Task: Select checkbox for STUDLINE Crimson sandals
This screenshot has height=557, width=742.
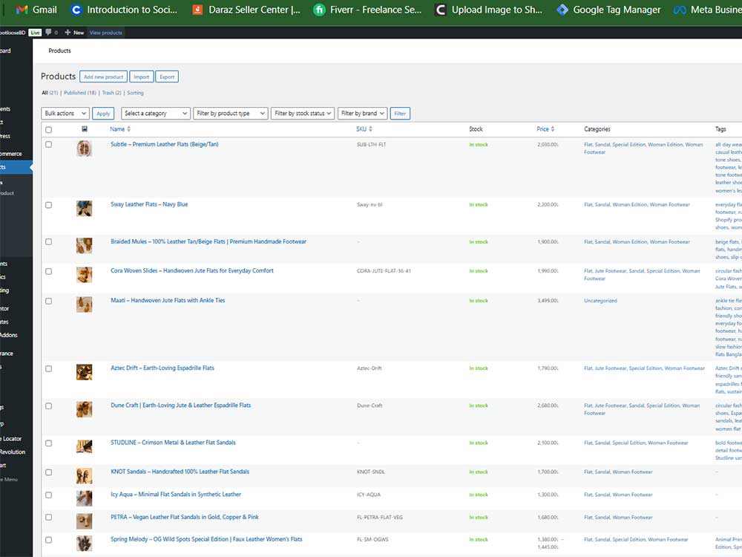Action: tap(48, 443)
